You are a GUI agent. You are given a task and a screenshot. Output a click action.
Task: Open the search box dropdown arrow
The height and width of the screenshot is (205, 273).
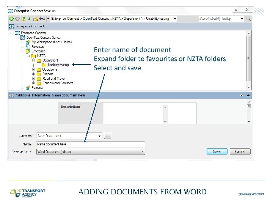(242, 19)
